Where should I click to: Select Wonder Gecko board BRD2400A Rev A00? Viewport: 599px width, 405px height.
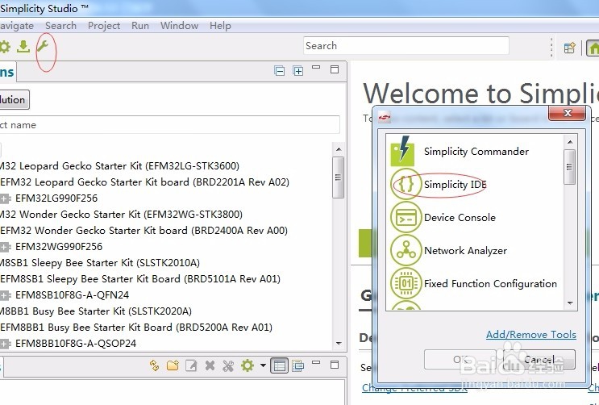click(144, 231)
